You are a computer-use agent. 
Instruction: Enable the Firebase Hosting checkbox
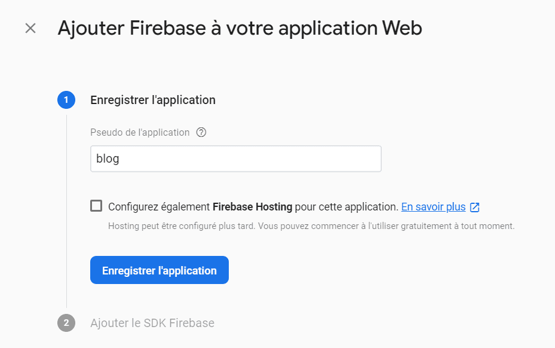(x=96, y=206)
